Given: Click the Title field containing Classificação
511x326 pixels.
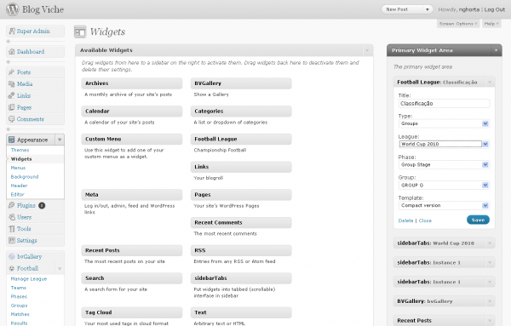Looking at the screenshot, I should [x=444, y=104].
